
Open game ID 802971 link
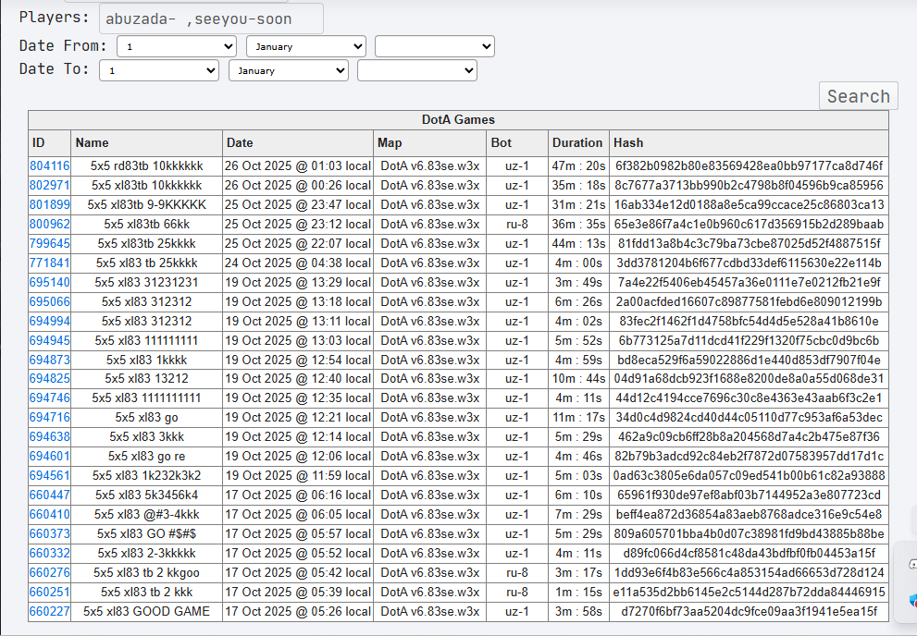click(x=50, y=185)
